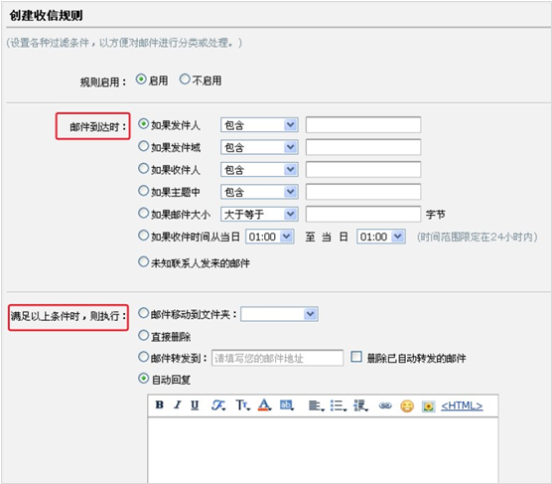The width and height of the screenshot is (552, 484).
Task: Click the 如果发件域 text field
Action: [x=363, y=147]
